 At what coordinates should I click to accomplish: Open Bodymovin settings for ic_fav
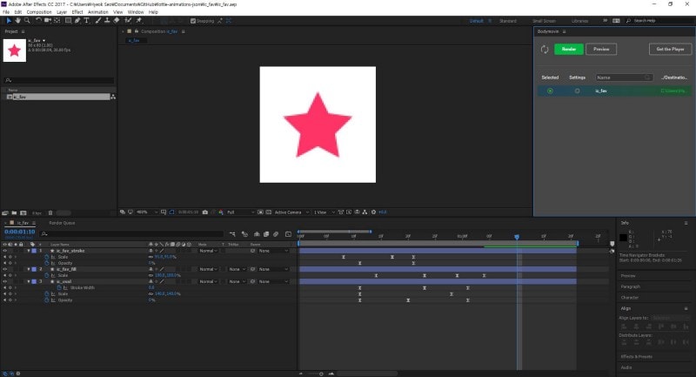pos(577,91)
